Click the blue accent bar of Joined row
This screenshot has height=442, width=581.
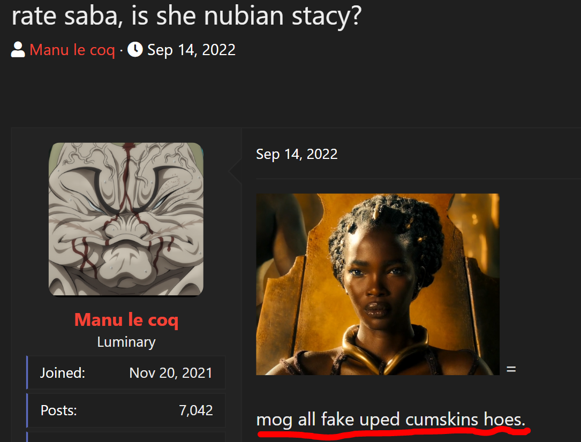[27, 372]
